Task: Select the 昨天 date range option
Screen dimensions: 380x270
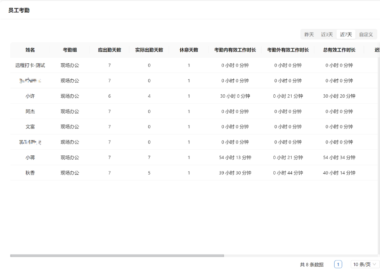Action: click(x=309, y=34)
